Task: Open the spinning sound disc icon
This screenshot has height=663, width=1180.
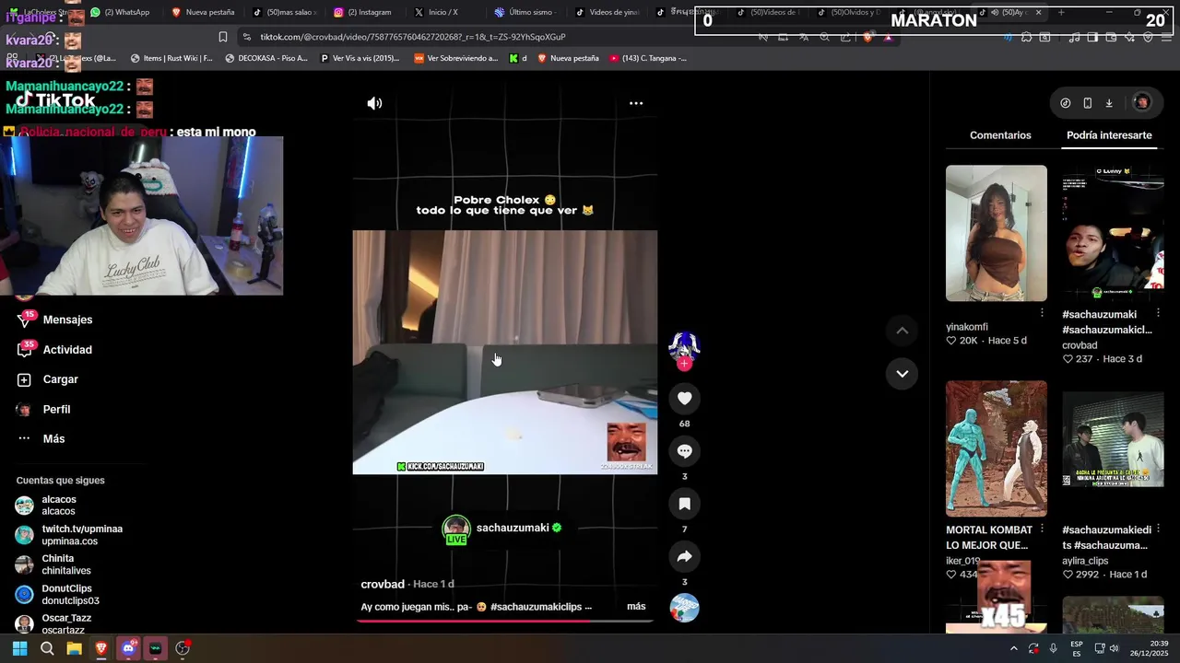Action: click(684, 608)
